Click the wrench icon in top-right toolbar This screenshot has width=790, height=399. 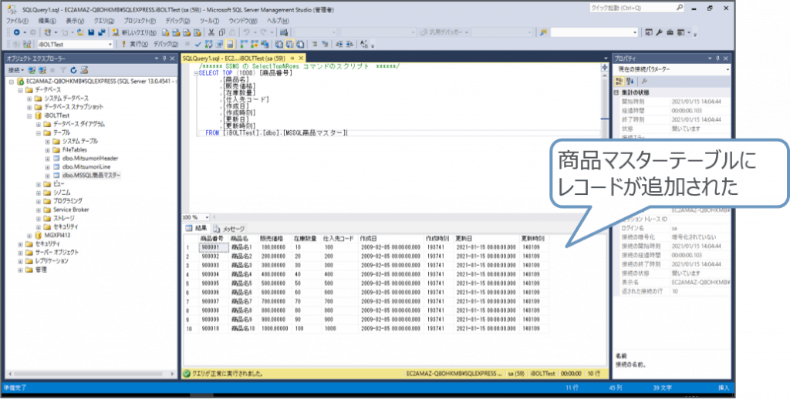pyautogui.click(x=658, y=33)
